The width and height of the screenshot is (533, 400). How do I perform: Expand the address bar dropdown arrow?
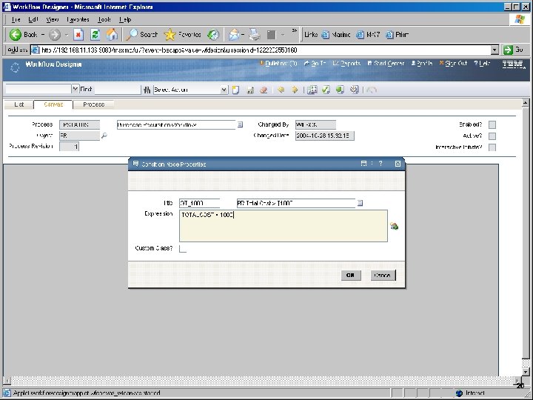(495, 50)
